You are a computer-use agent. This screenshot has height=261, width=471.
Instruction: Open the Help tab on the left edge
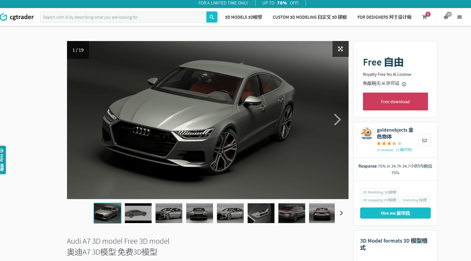pyautogui.click(x=3, y=160)
